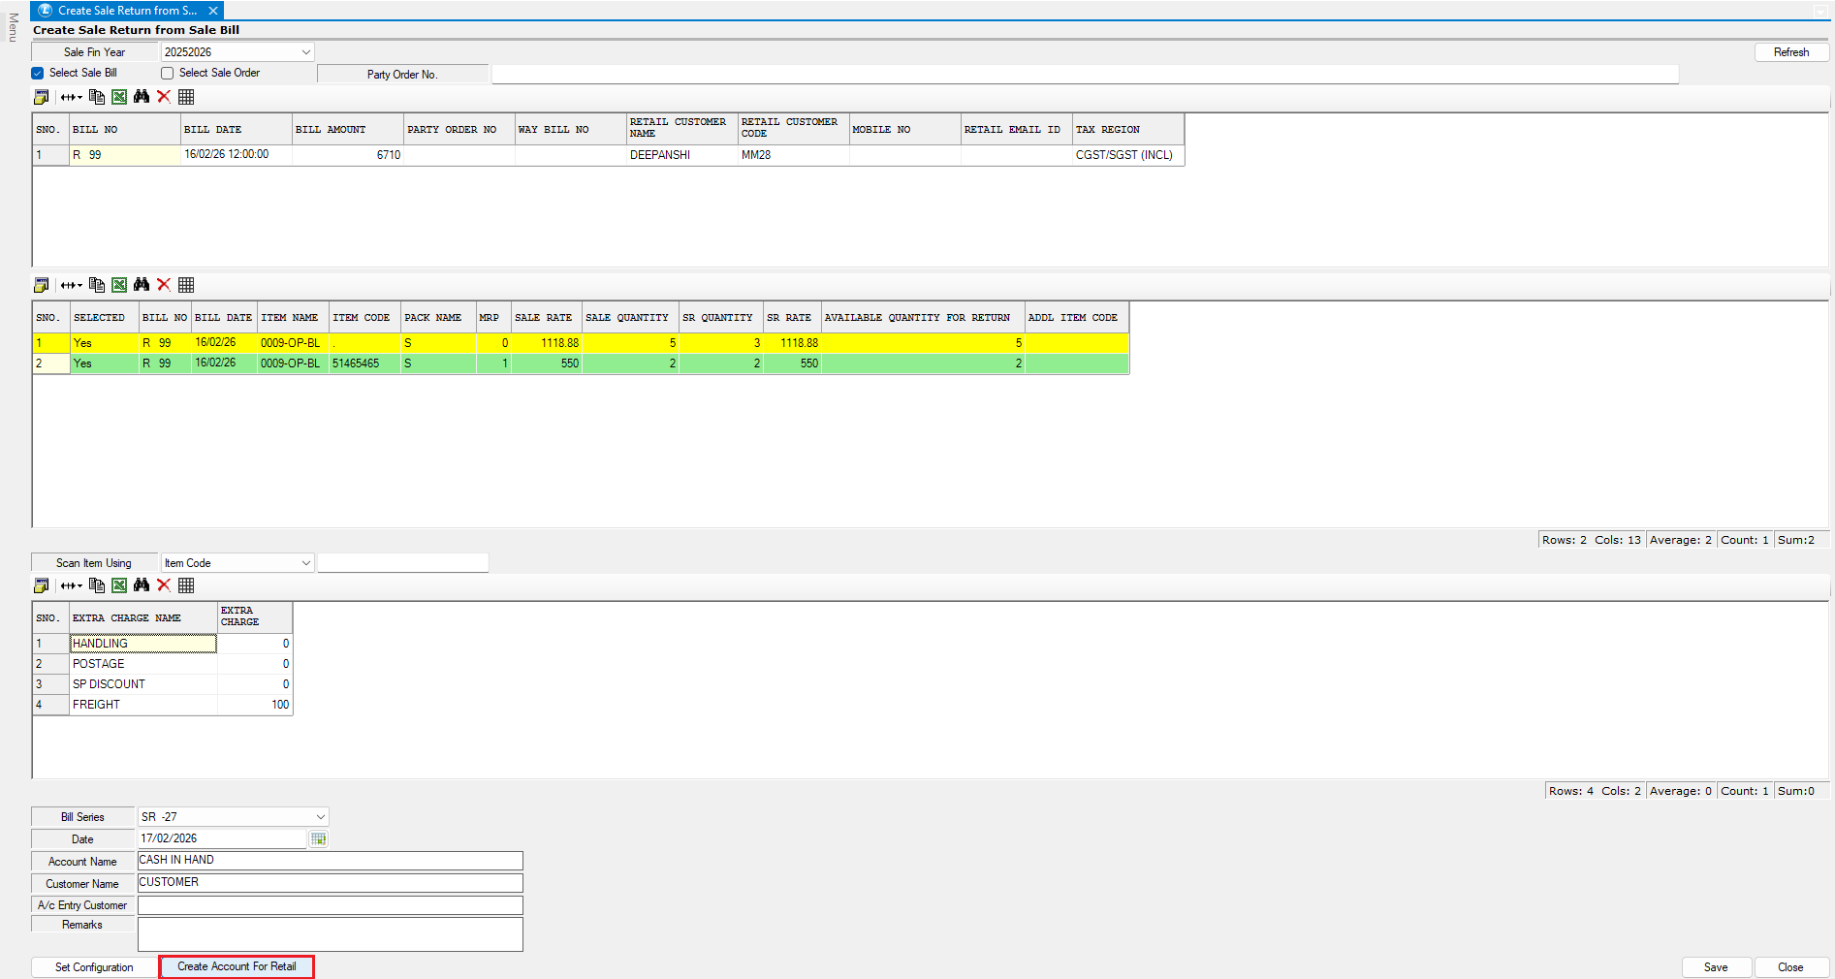Viewport: 1835px width, 979px height.
Task: Toggle the Selected 'Yes' cell in item row 1
Action: pyautogui.click(x=103, y=343)
